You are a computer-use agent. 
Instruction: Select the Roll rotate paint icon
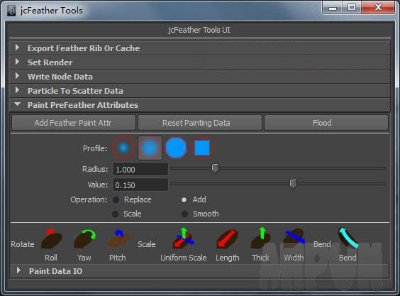[x=51, y=239]
